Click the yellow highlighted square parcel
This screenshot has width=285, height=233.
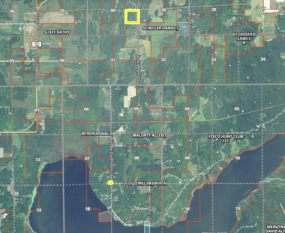click(132, 16)
